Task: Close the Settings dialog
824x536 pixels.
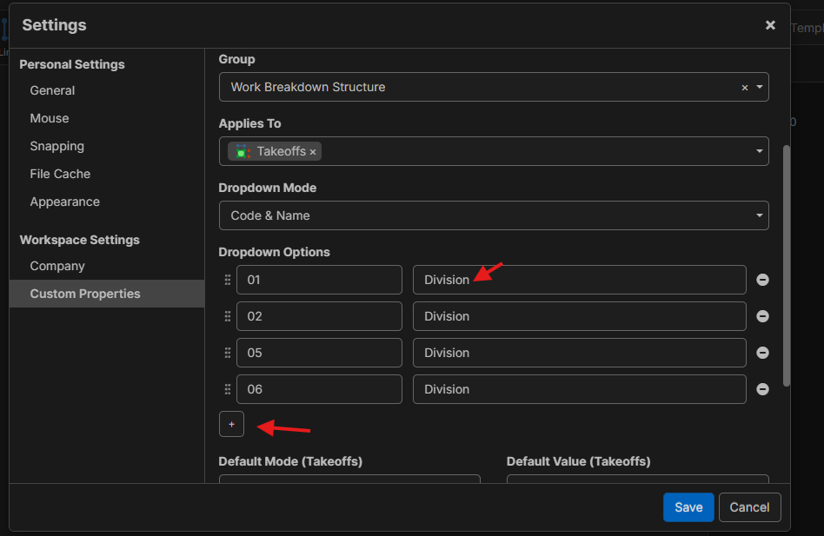Action: coord(769,25)
